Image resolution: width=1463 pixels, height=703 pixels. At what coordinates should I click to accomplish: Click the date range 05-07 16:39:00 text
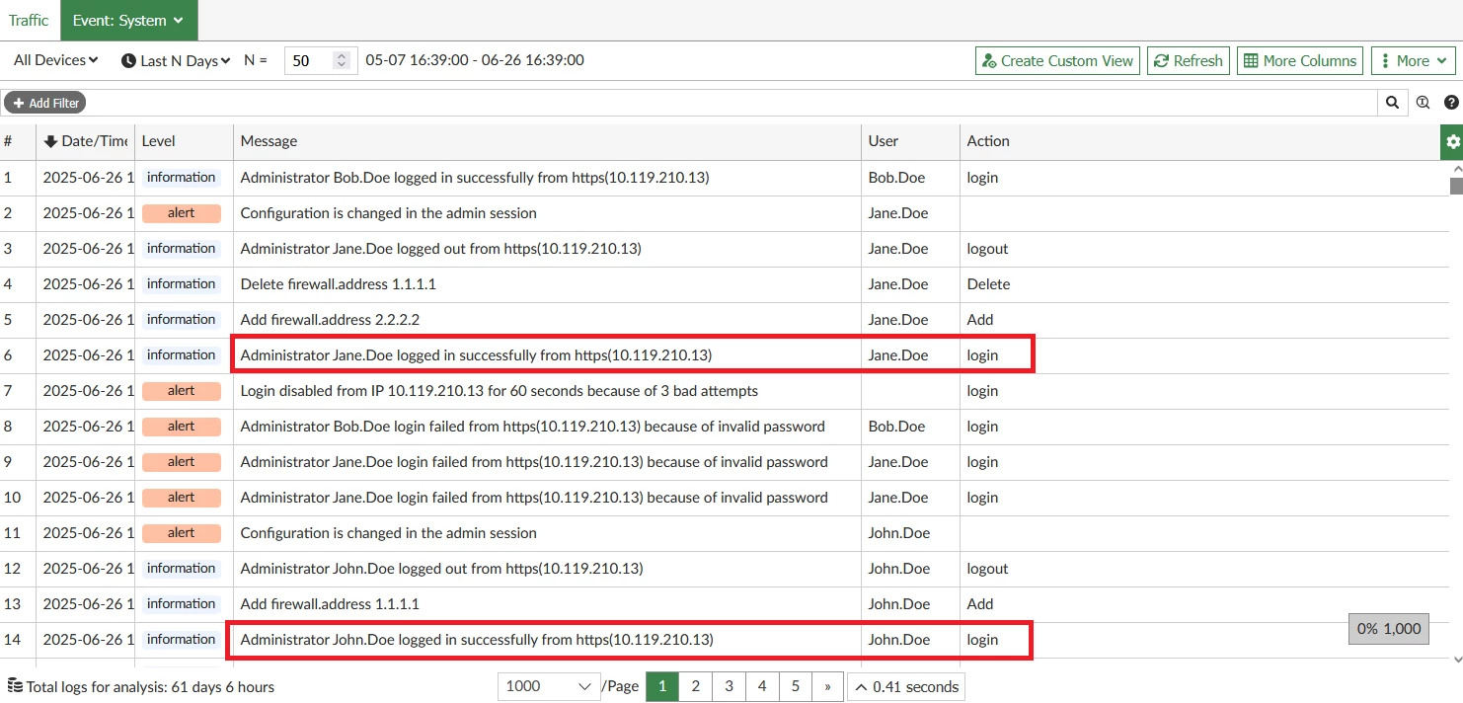pyautogui.click(x=475, y=60)
